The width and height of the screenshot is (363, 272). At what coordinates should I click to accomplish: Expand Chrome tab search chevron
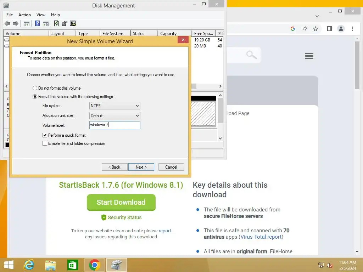[317, 16]
